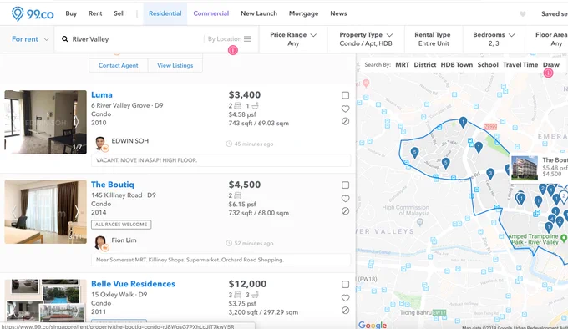Favorite the Luma listing with heart

pyautogui.click(x=346, y=109)
